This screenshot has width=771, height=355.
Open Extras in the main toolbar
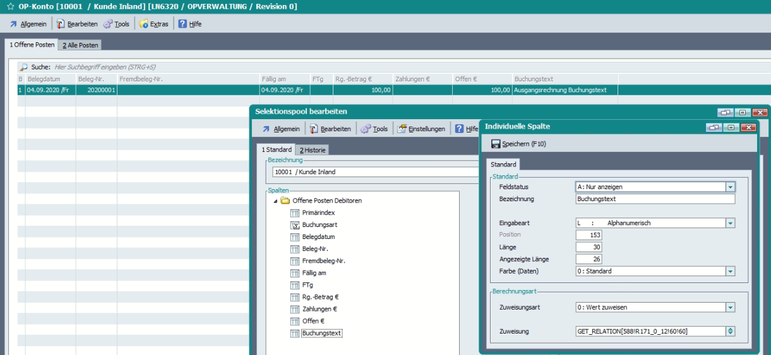[153, 24]
